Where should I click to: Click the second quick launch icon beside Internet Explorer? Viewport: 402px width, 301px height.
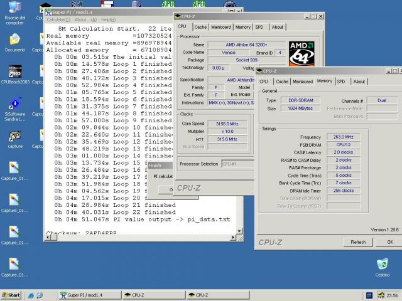point(40,295)
